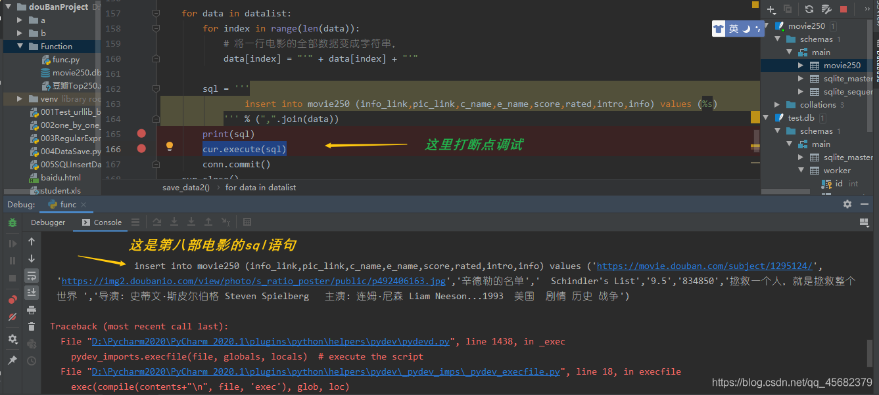Toggle Soft-Wrap in console
Screen dimensions: 879x395
(x=32, y=275)
